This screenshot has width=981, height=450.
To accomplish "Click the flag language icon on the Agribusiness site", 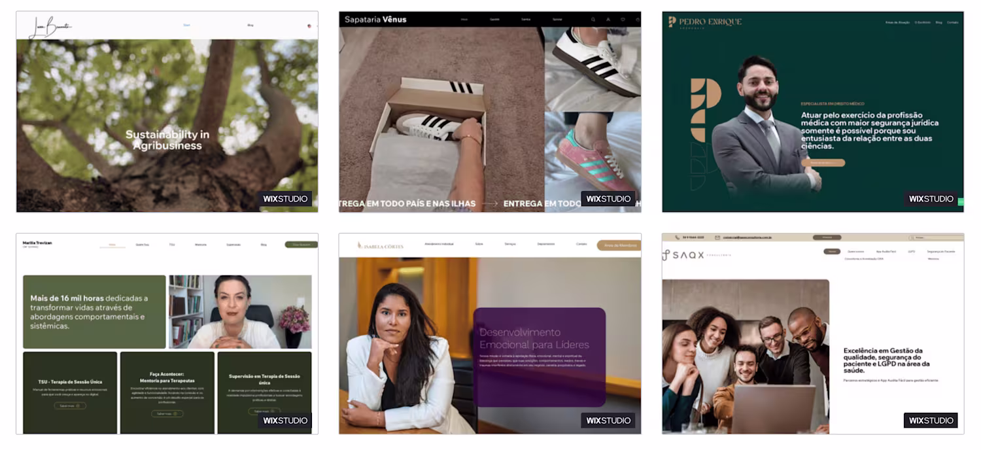I will 309,26.
